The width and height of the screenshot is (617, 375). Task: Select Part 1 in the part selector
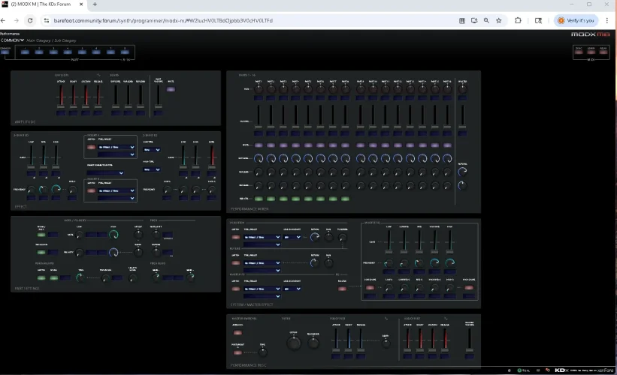tap(25, 52)
